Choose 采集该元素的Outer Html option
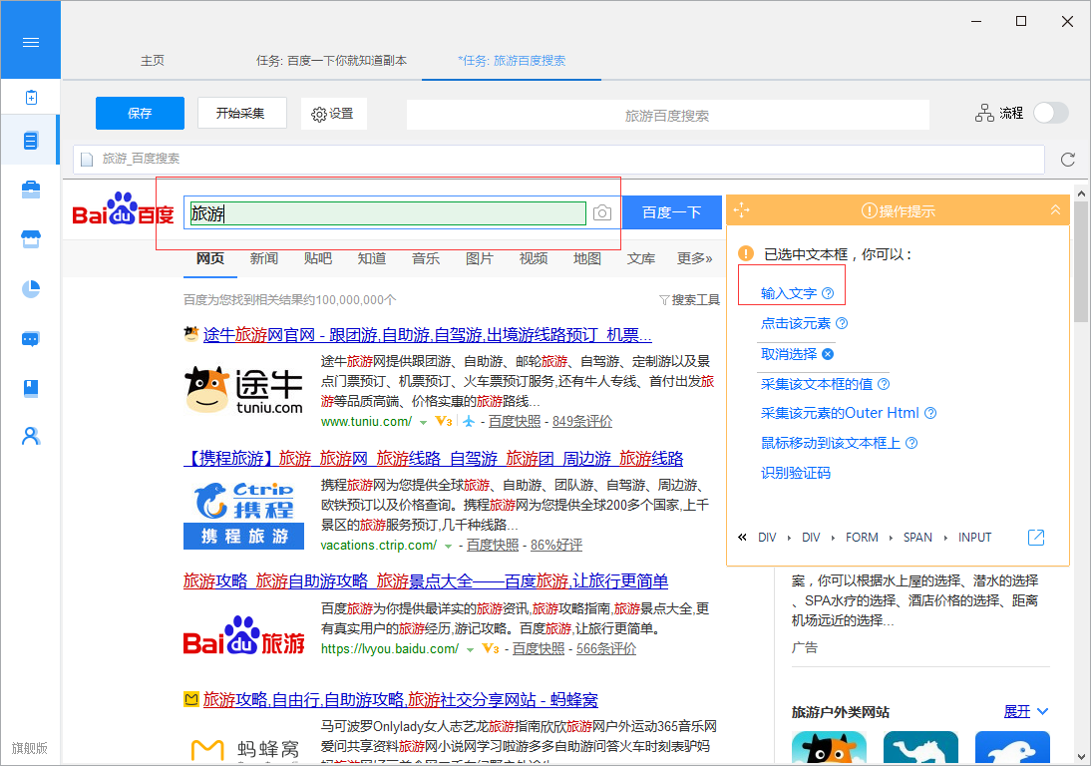This screenshot has height=766, width=1091. [840, 413]
